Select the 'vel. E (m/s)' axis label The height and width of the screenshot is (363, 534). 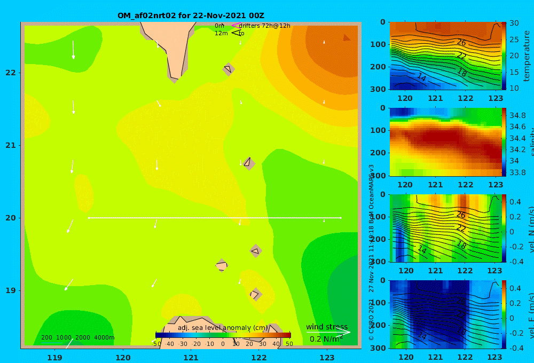530,315
